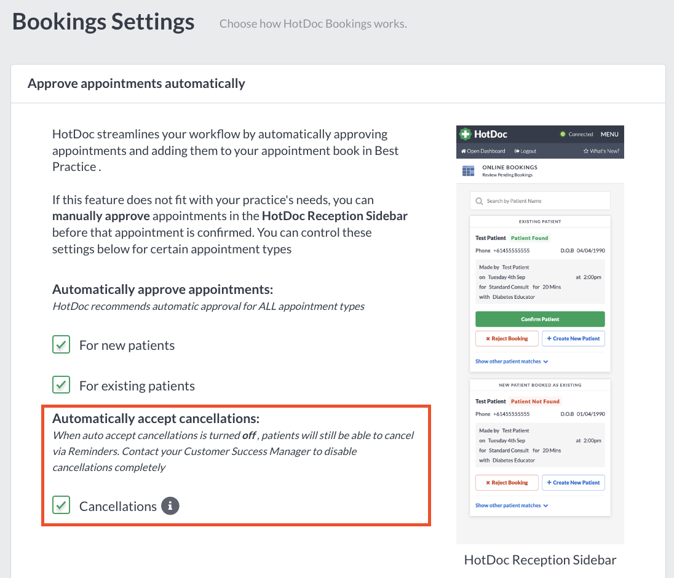Click Reject Booking for Patient Found entry
Screen dimensions: 674x578
[507, 339]
